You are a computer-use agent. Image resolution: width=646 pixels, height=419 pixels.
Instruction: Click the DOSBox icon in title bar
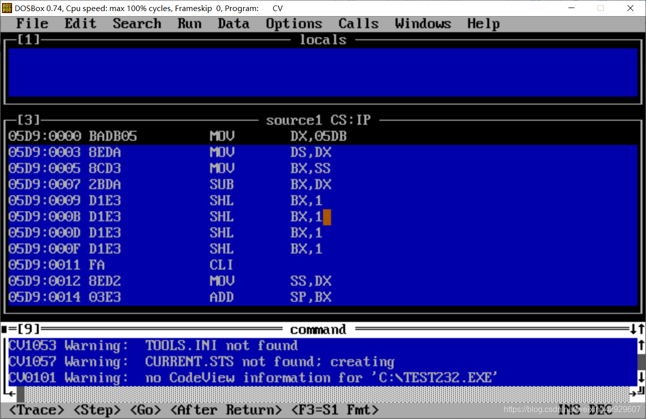[x=7, y=8]
